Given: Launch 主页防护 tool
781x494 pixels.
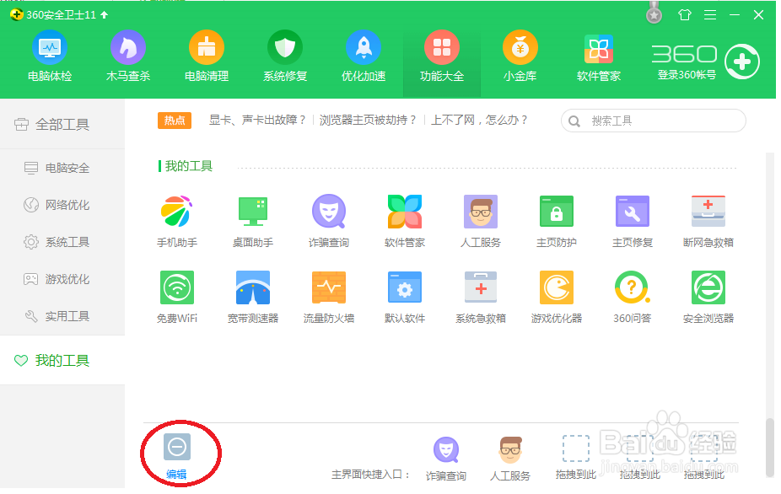Looking at the screenshot, I should coord(557,221).
